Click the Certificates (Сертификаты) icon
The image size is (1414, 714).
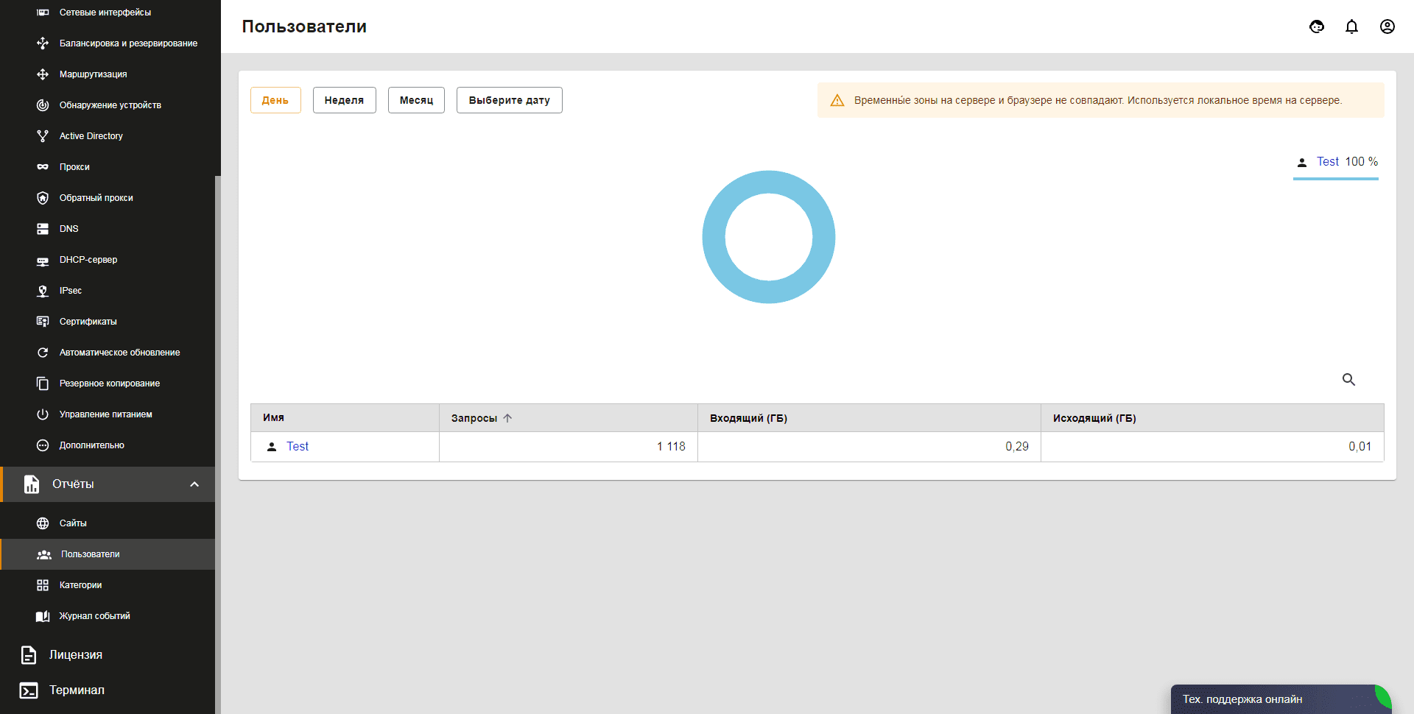tap(43, 322)
